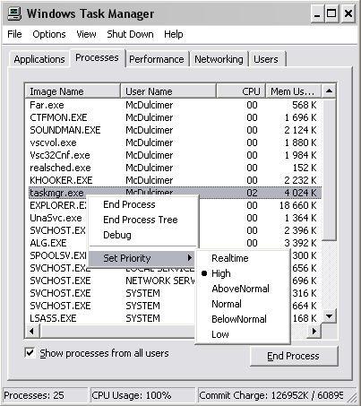This screenshot has height=406, width=361.
Task: Select the Vsc32Cnf.exe process
Action: pos(174,155)
